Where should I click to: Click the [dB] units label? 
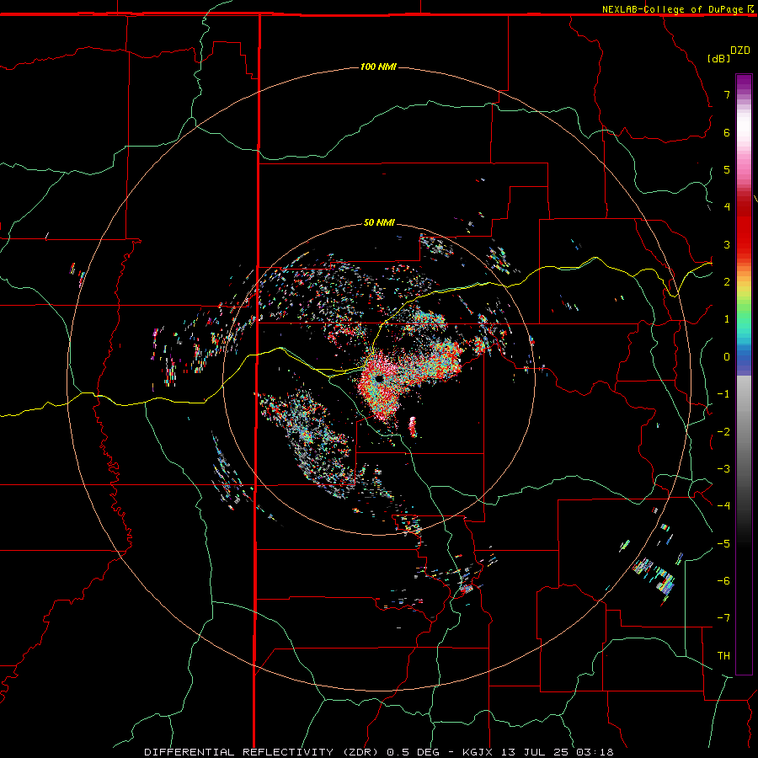[718, 58]
